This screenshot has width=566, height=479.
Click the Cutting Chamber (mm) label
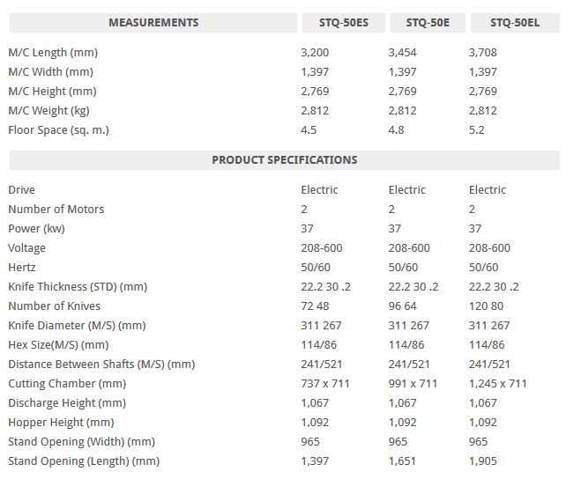coord(67,384)
